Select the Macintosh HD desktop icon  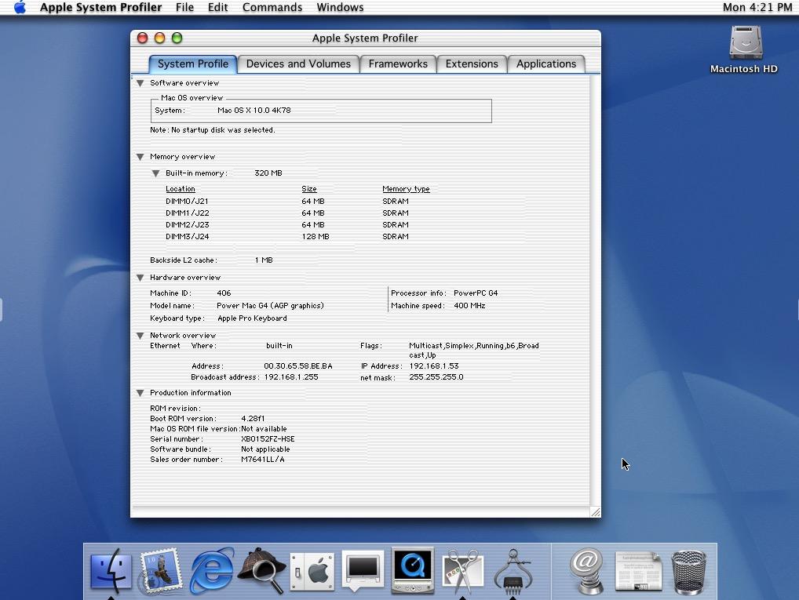coord(744,50)
